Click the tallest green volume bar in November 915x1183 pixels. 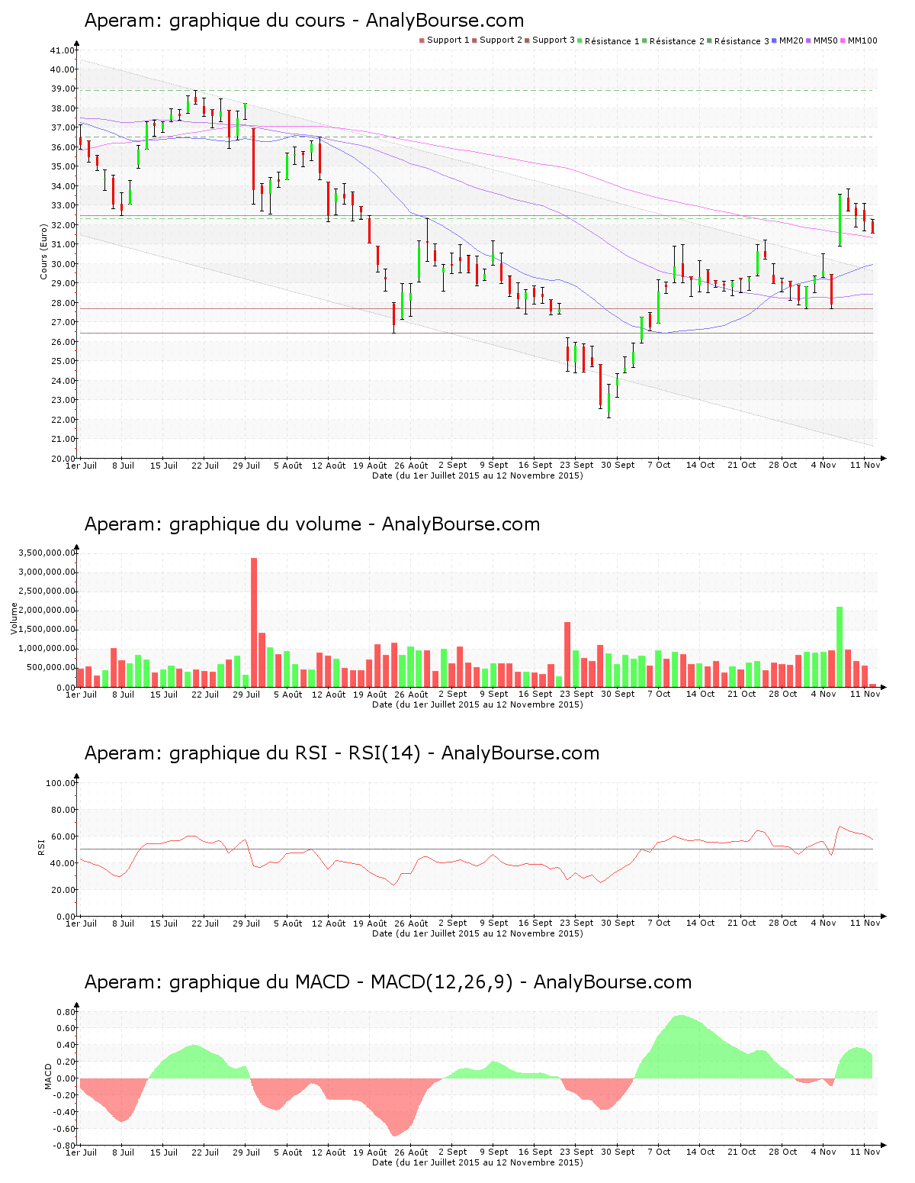(x=840, y=646)
